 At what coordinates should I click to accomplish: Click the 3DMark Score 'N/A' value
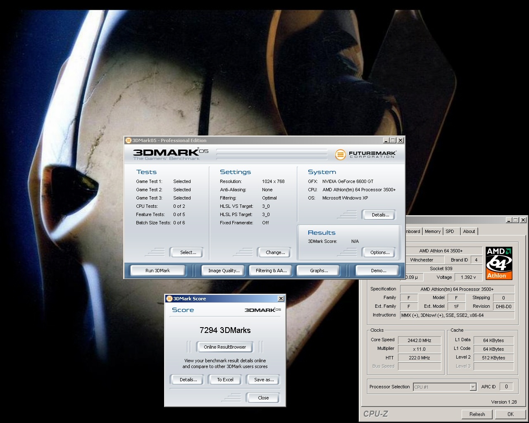click(355, 241)
